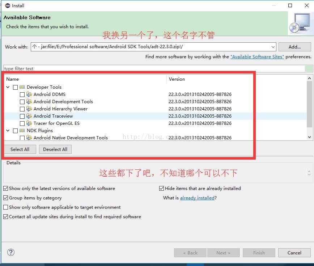Open the Available Software Sites link
Viewport: 314px width, 266px height.
pyautogui.click(x=257, y=57)
